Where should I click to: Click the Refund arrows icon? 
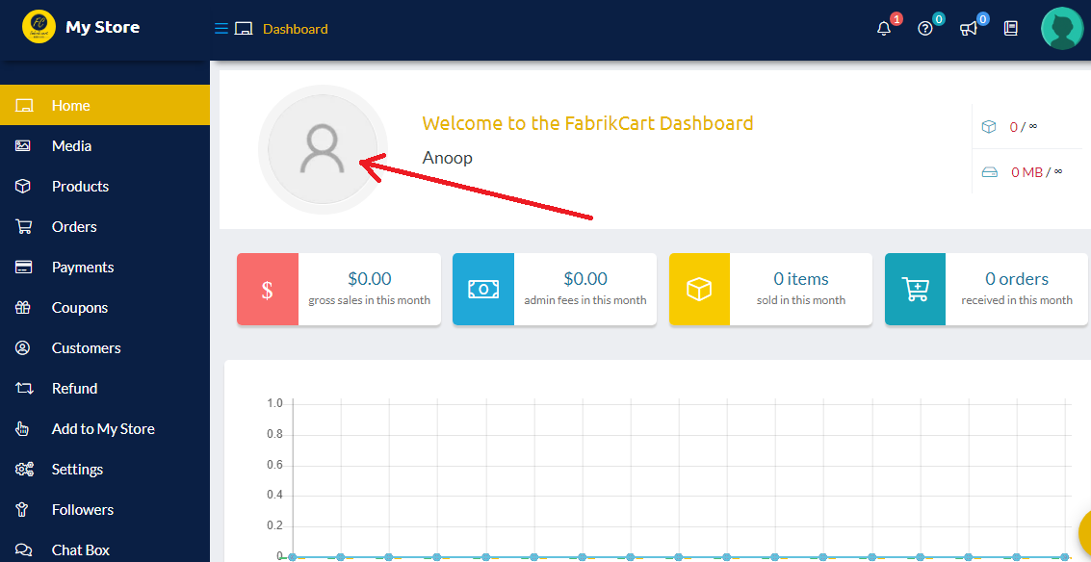[x=24, y=388]
